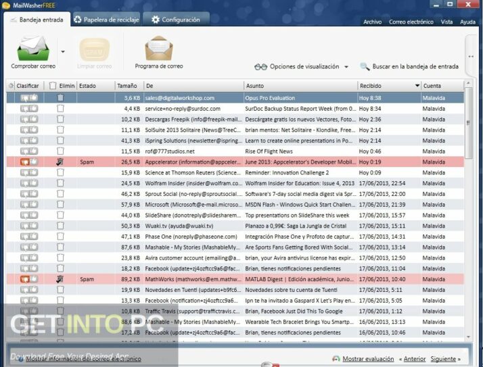Viewport: 483px width, 367px height.
Task: Click thumbs rating icon for Novedades en Tuenti row
Action: pyautogui.click(x=29, y=290)
